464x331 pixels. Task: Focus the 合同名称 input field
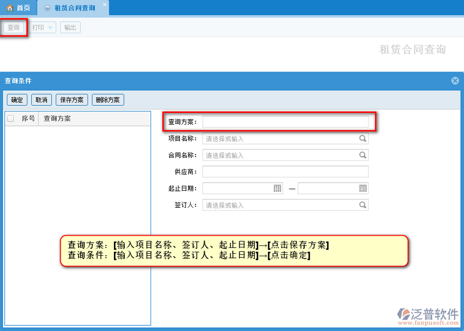285,155
